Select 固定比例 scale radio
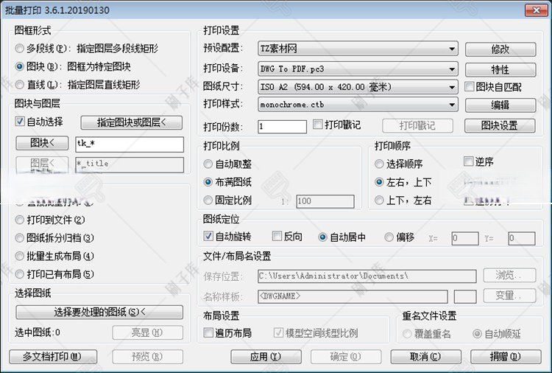The height and width of the screenshot is (373, 552). point(208,201)
